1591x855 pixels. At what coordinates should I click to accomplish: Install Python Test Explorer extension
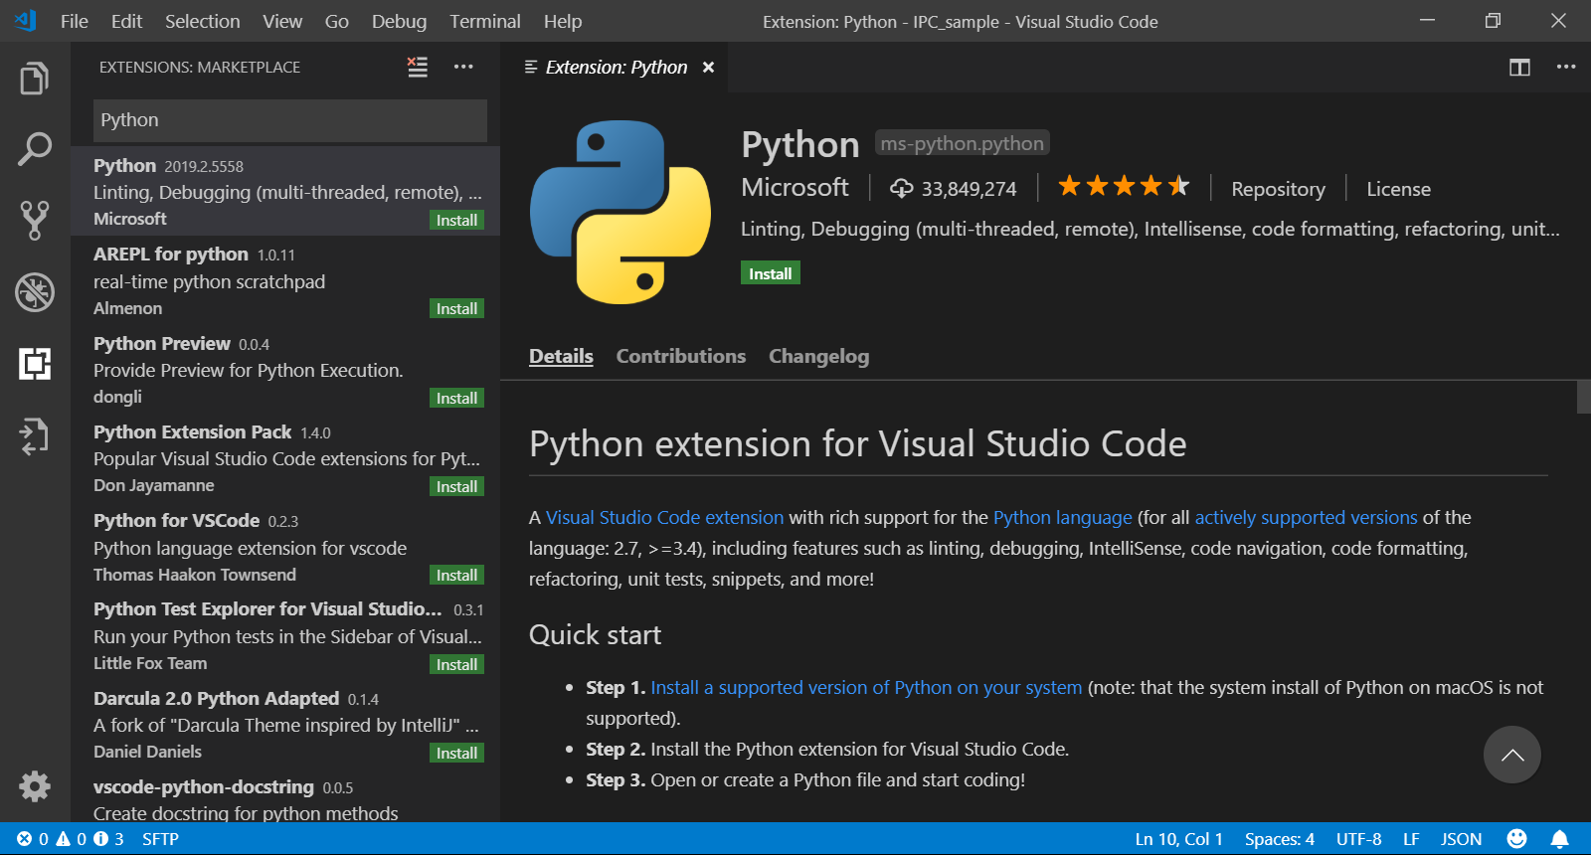click(x=456, y=664)
